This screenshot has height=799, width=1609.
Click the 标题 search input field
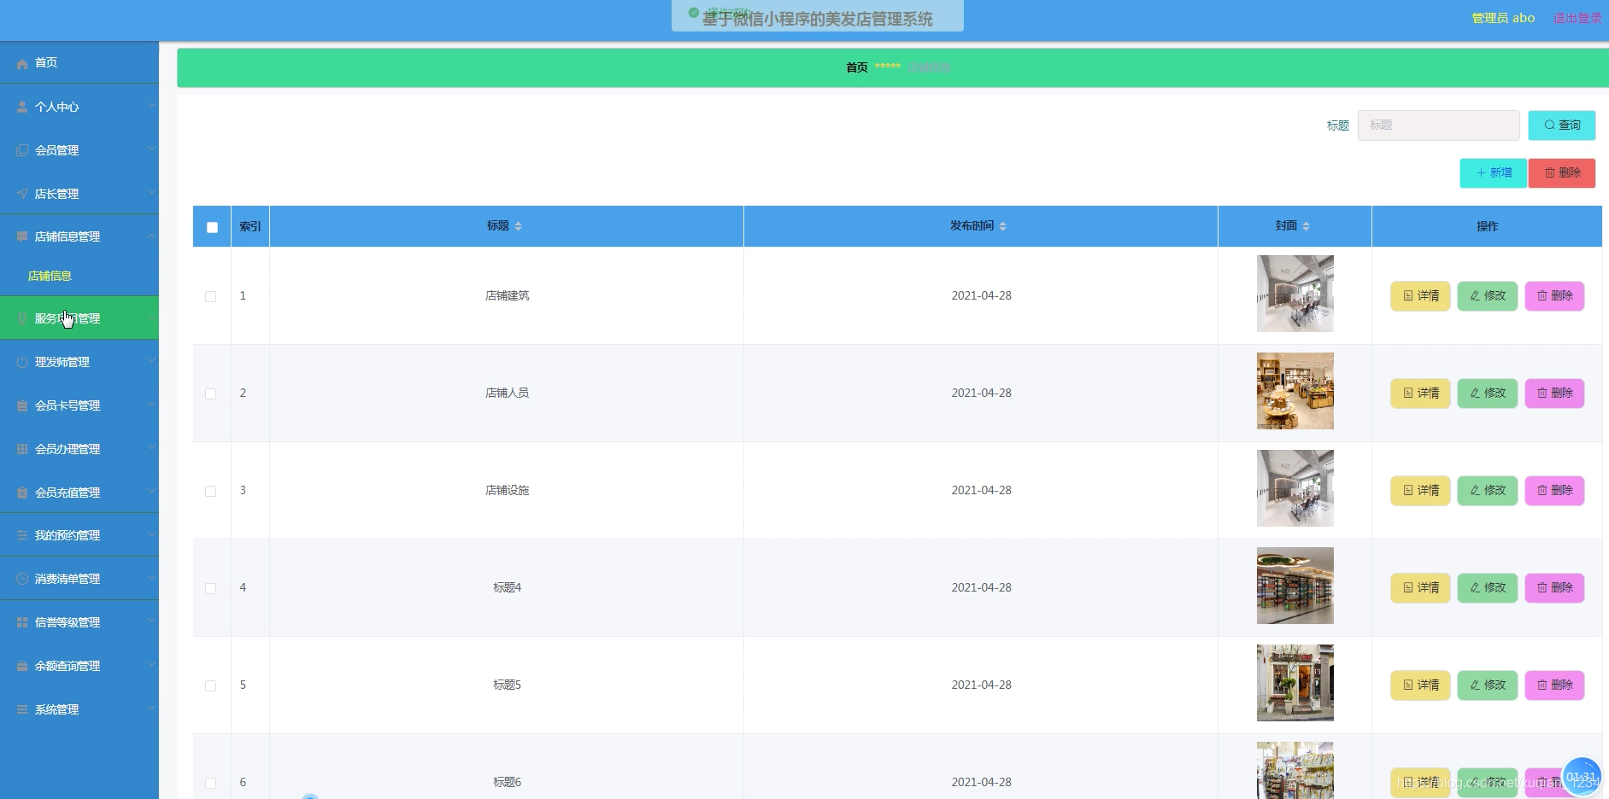1438,125
